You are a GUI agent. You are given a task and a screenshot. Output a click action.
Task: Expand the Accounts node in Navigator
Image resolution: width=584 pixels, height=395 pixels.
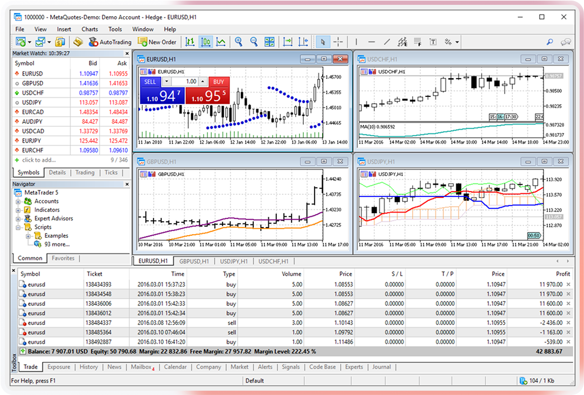point(18,202)
